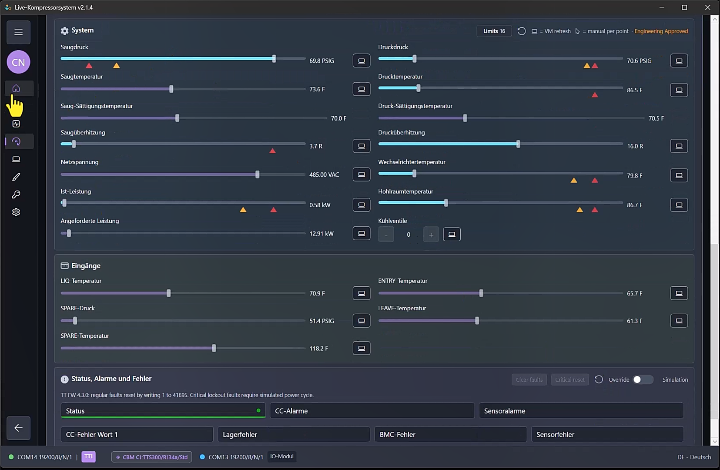
Task: Click VM refresh for Drucküberhitzung
Action: click(x=679, y=146)
